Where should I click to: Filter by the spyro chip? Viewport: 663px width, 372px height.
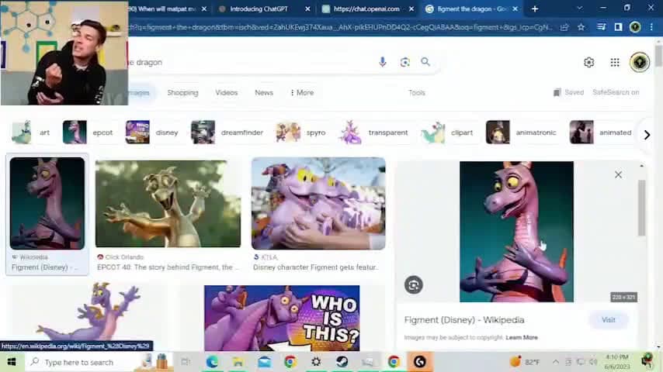300,133
